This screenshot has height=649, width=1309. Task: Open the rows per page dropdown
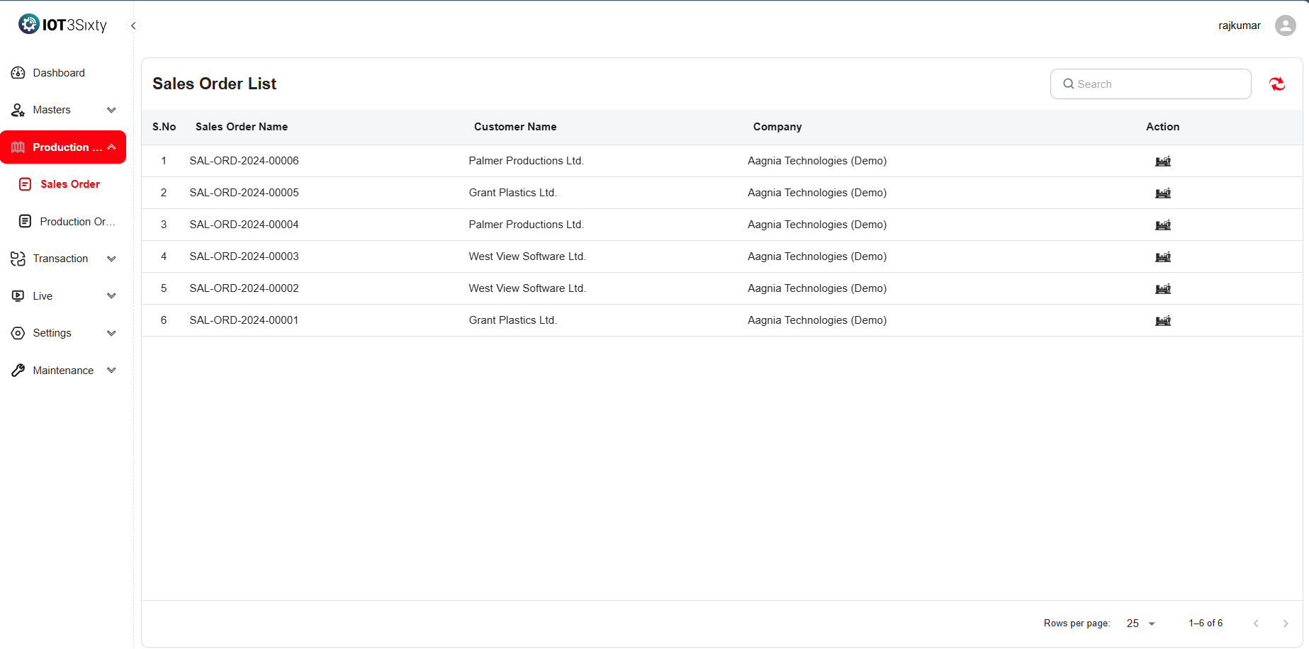coord(1140,623)
